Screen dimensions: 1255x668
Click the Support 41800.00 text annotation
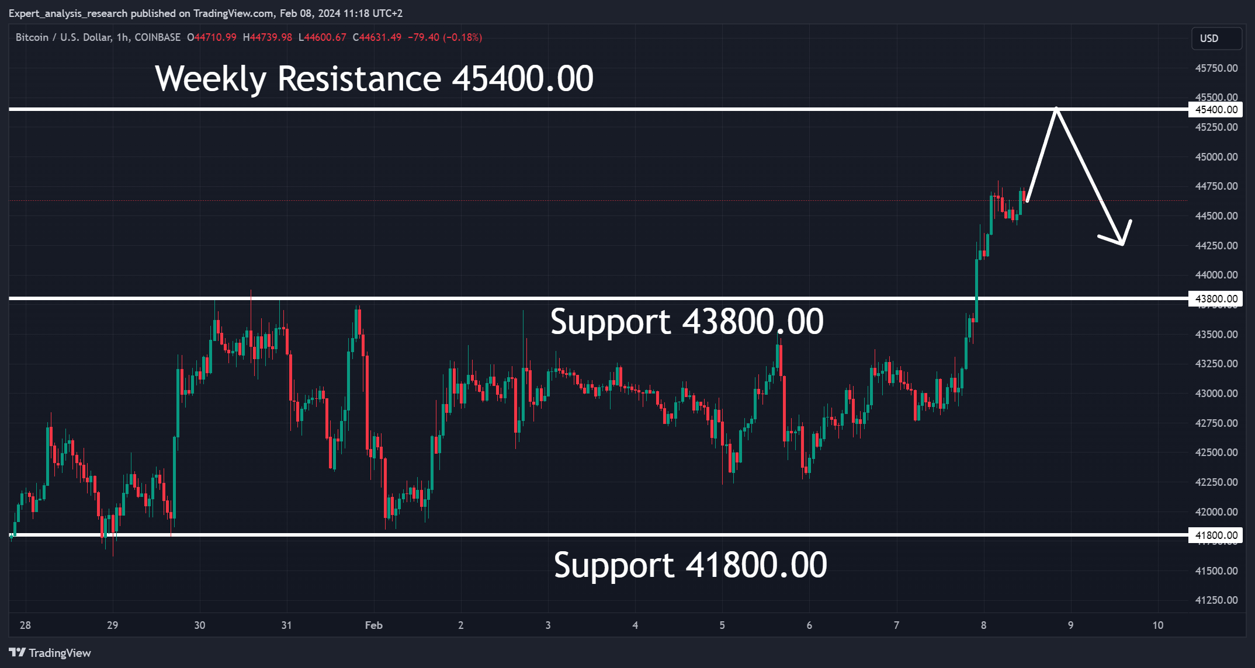click(x=690, y=565)
